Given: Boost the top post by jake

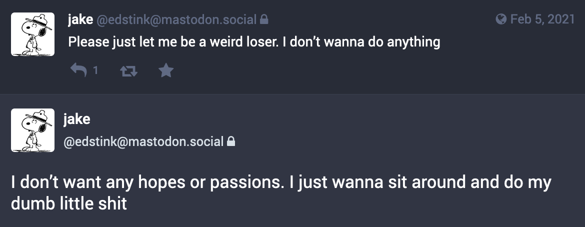Looking at the screenshot, I should [x=128, y=70].
